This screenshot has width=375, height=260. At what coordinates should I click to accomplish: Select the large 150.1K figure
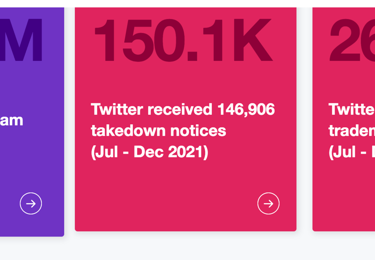coord(183,39)
